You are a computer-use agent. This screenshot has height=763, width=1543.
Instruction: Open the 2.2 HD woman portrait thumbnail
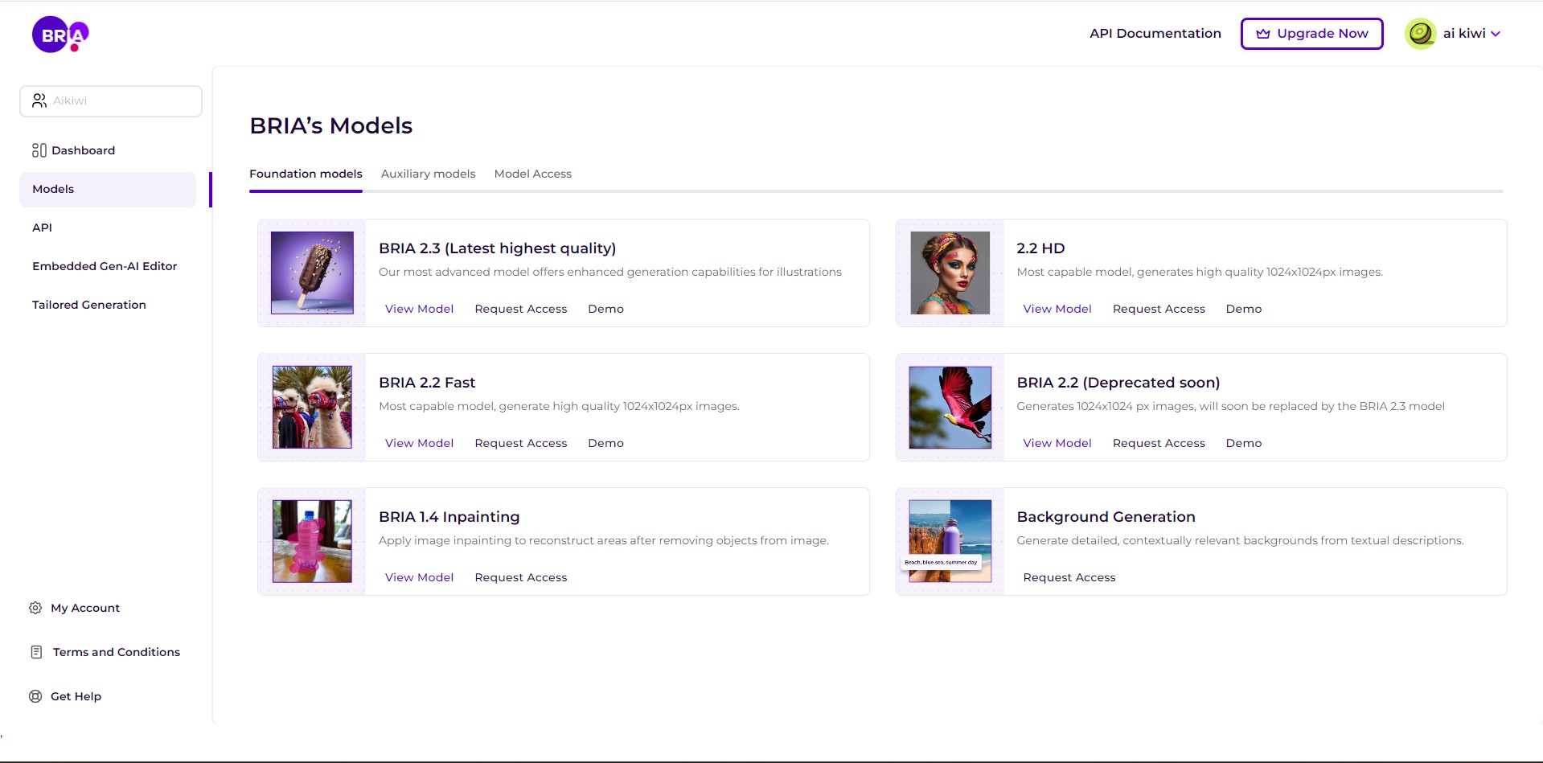[x=950, y=273]
